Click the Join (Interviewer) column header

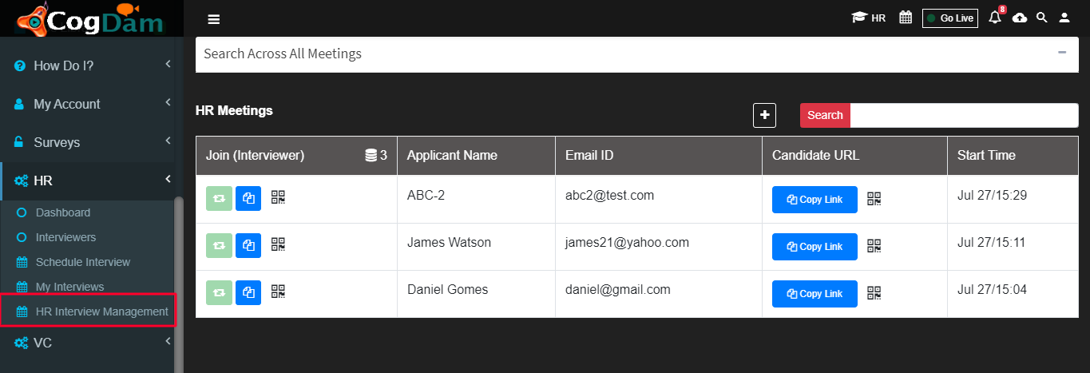[x=255, y=155]
